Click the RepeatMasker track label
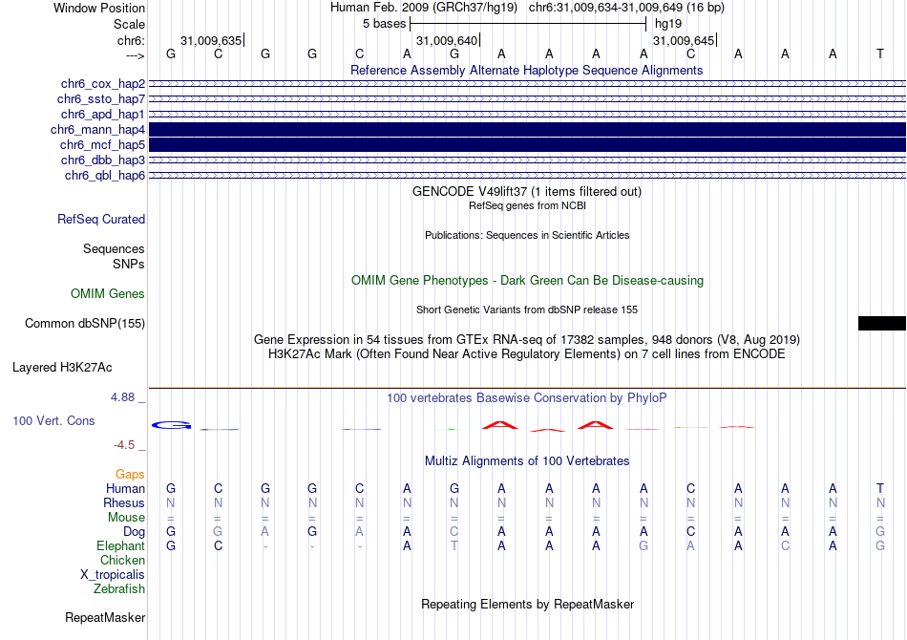This screenshot has height=640, width=907. click(x=105, y=618)
